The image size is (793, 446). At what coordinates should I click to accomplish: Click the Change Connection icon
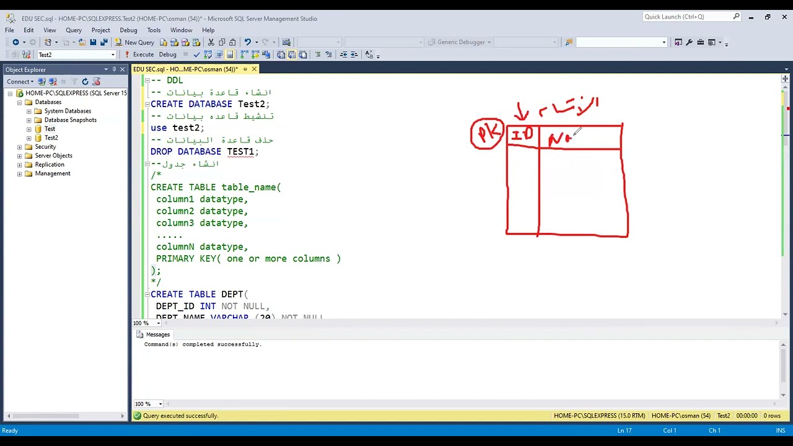coord(27,55)
